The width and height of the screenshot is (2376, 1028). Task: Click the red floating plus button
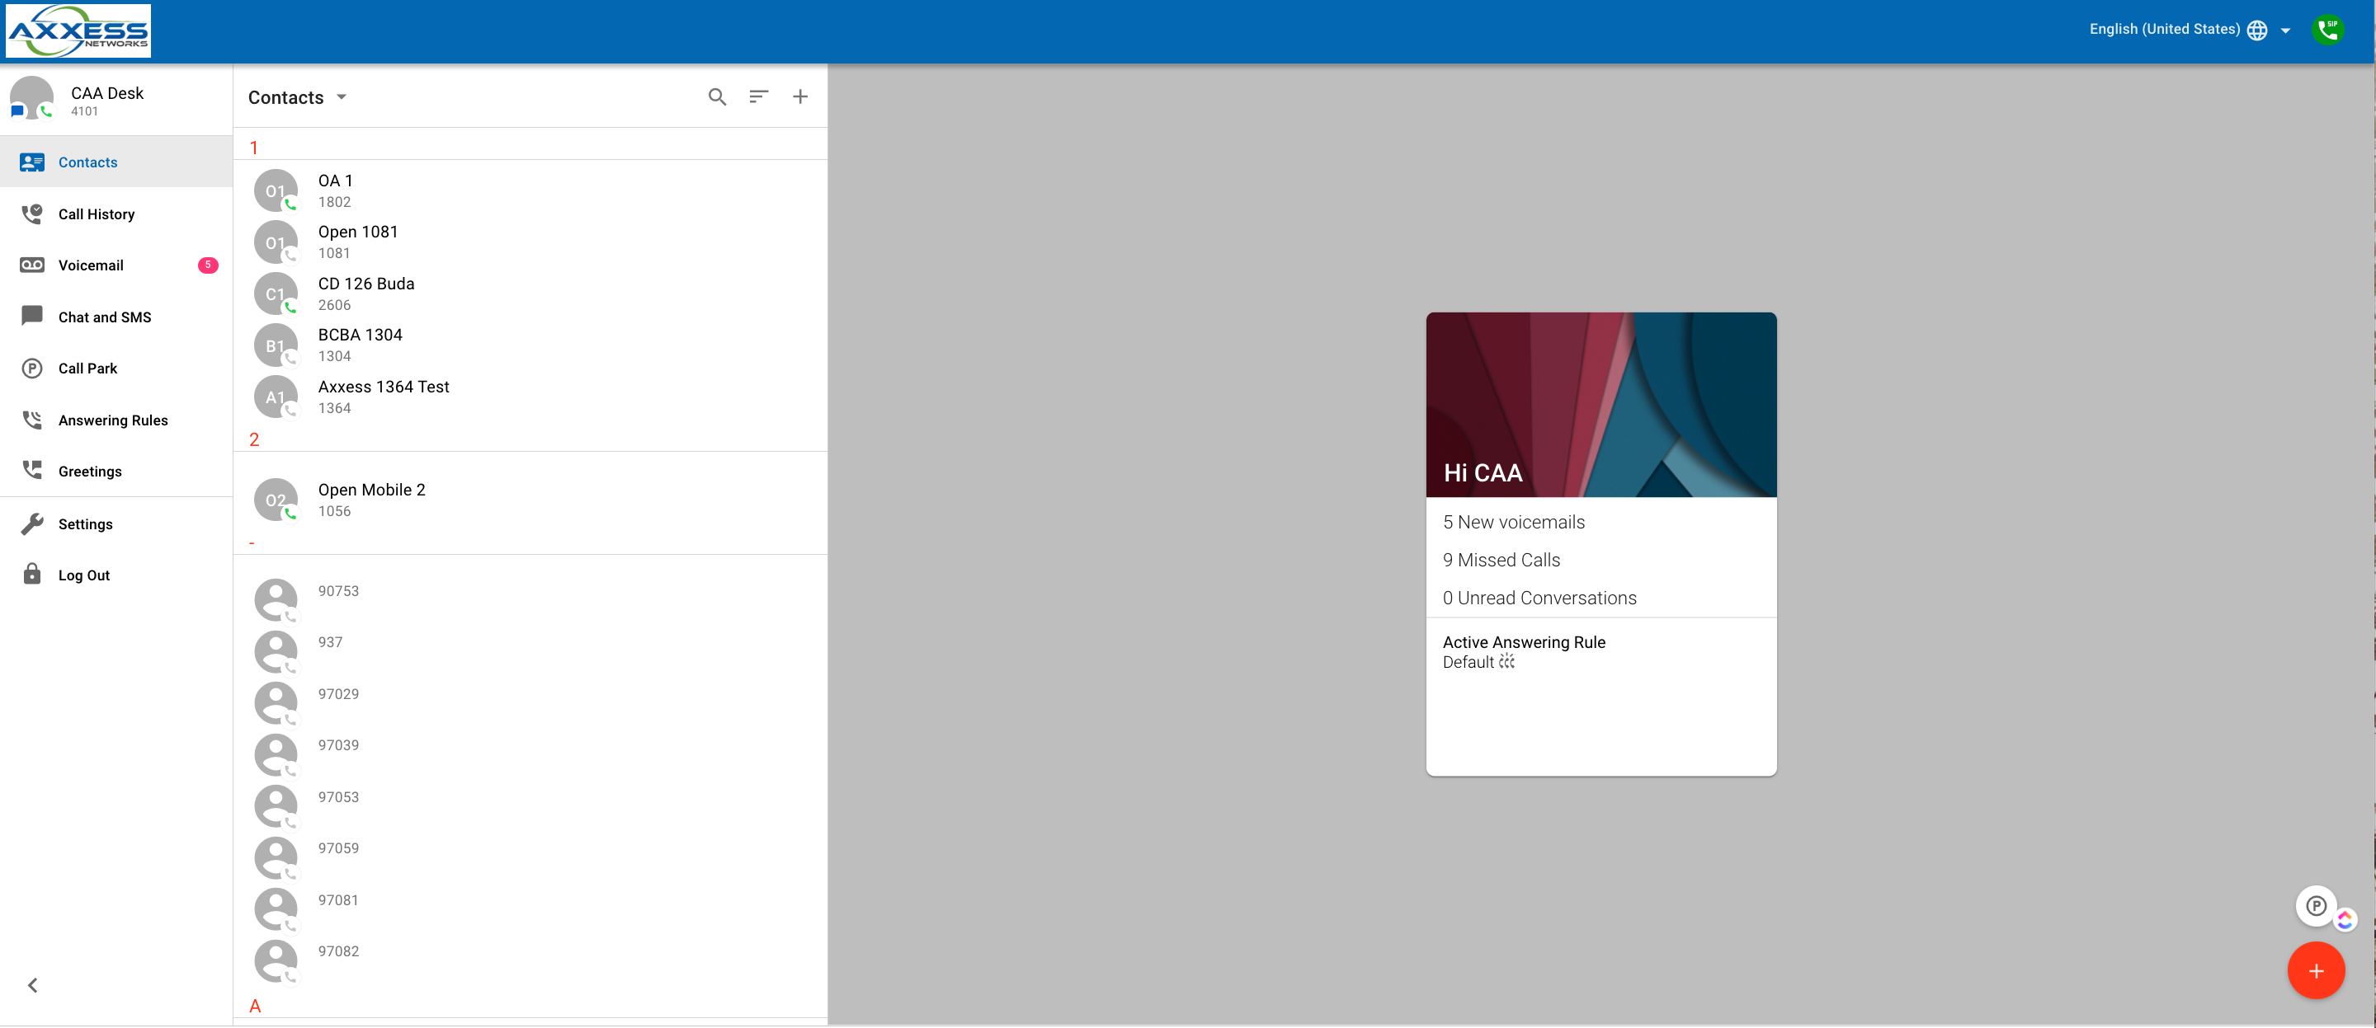[x=2315, y=971]
